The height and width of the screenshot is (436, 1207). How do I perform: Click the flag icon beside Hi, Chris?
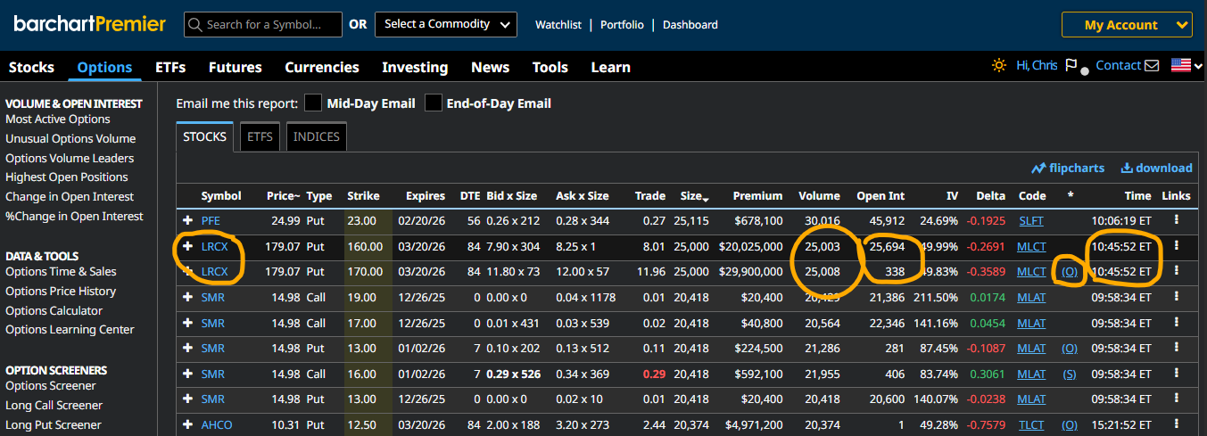1071,65
